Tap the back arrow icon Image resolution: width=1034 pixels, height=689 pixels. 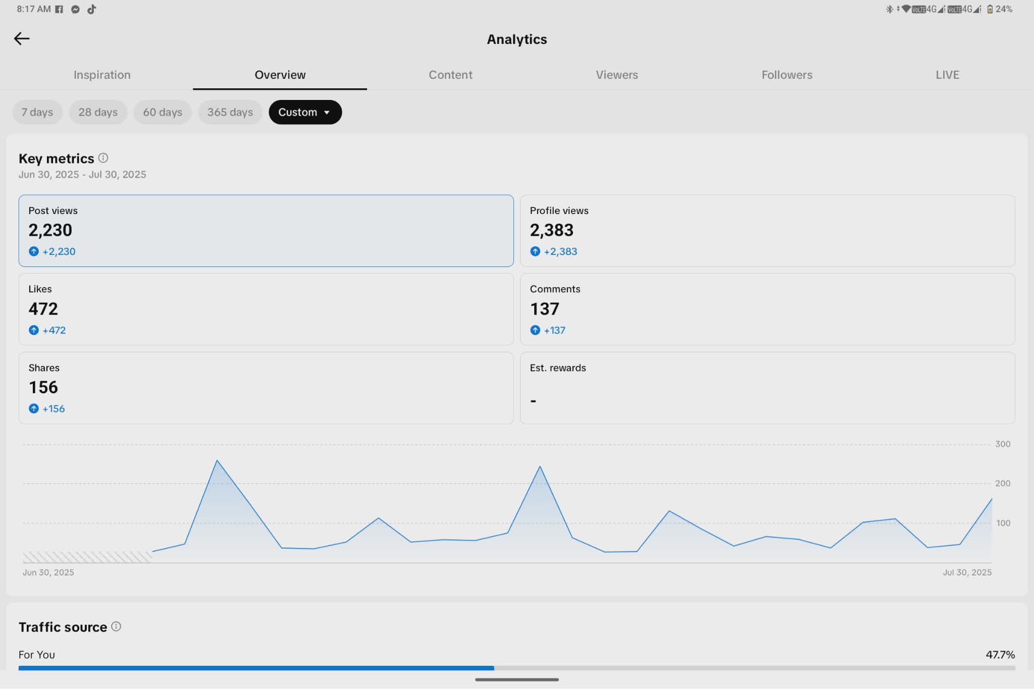point(21,38)
